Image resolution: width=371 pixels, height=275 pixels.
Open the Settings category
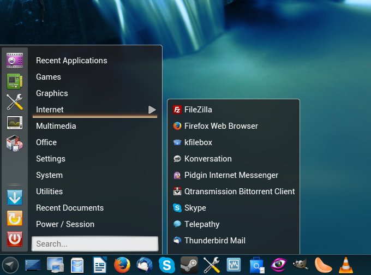[x=95, y=159]
